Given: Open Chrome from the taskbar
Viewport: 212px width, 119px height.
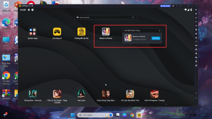Looking at the screenshot, I should click(x=132, y=115).
